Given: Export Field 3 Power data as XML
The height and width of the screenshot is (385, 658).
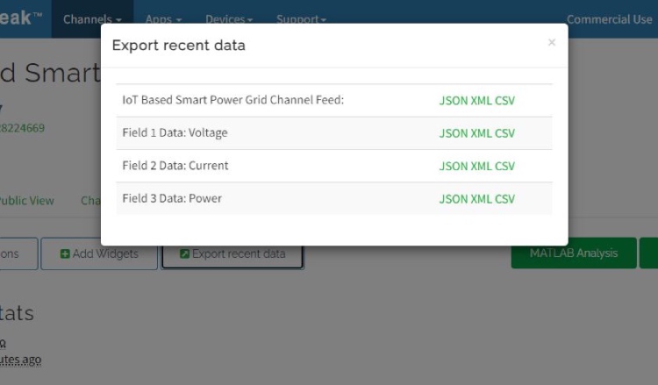Looking at the screenshot, I should (481, 199).
